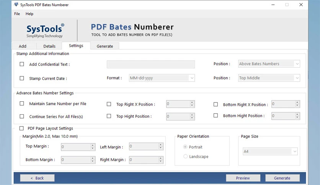320x185 pixels.
Task: Increase Bottom Hight Position value
Action: 297,114
